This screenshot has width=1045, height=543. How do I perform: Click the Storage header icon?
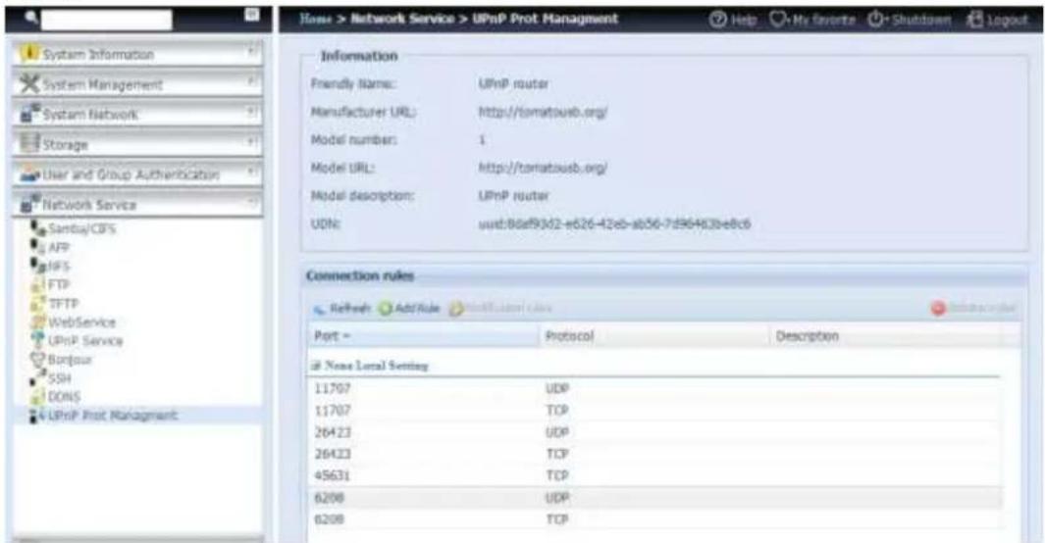(x=30, y=144)
